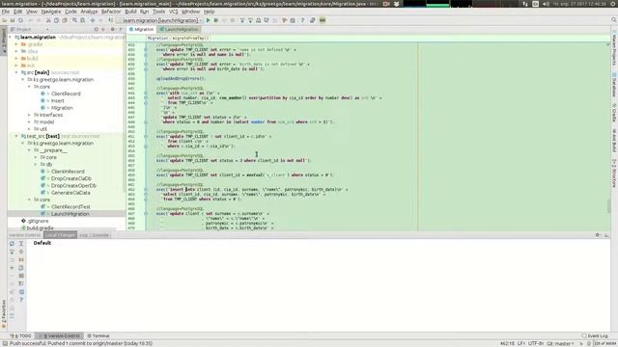618x347 pixels.
Task: Open the Refactor menu
Action: click(111, 12)
